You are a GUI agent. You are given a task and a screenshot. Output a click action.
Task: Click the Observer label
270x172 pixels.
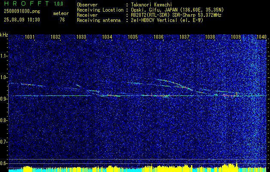click(x=87, y=5)
